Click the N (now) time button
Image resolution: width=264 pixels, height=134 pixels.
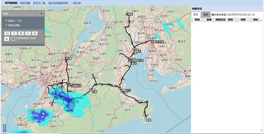pos(21,33)
